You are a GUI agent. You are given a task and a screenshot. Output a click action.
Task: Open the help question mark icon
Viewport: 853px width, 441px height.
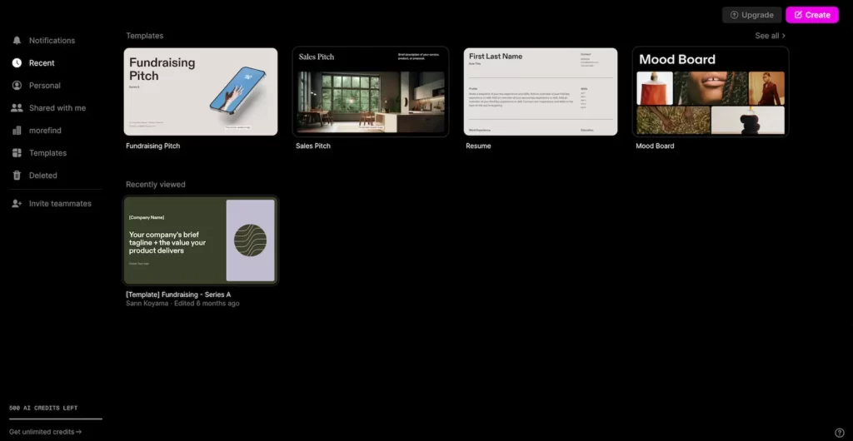tap(840, 433)
